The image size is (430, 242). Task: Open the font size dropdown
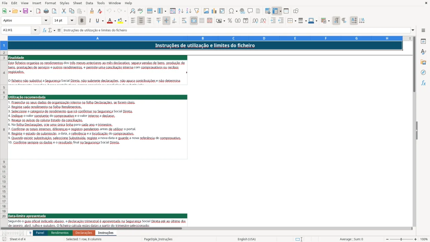tap(72, 21)
